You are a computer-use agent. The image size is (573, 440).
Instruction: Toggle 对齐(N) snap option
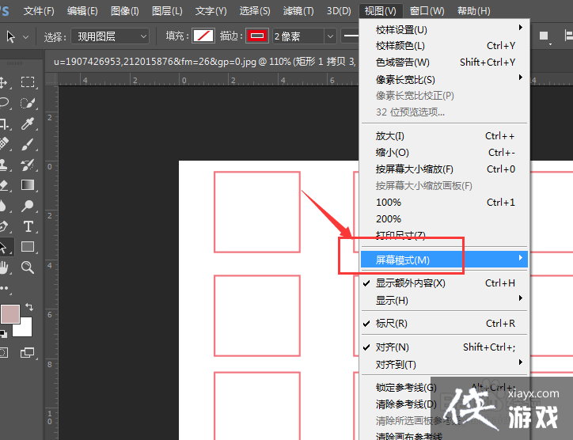(x=392, y=347)
